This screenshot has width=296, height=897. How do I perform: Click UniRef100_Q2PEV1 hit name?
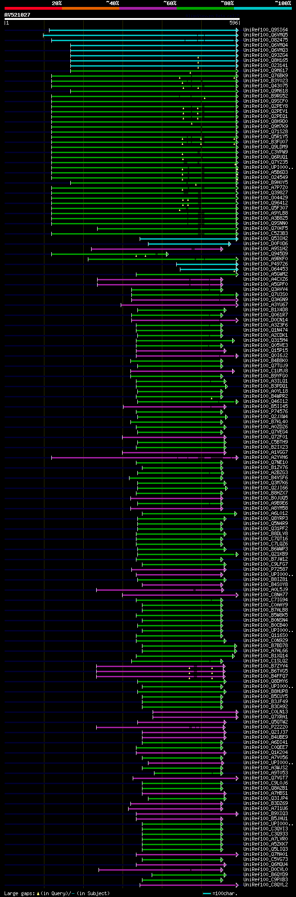click(x=265, y=111)
